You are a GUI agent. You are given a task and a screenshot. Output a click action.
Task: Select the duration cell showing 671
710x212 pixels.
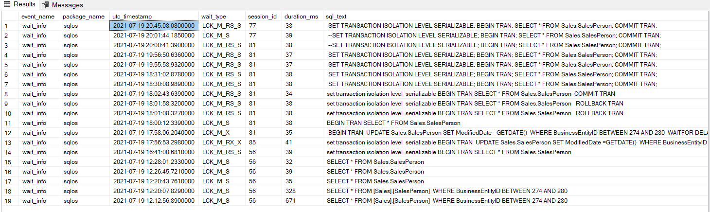[290, 201]
